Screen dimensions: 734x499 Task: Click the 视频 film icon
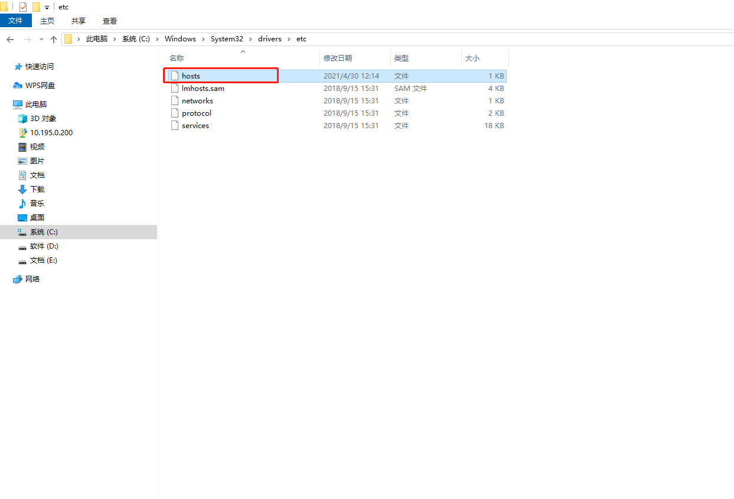click(x=22, y=146)
